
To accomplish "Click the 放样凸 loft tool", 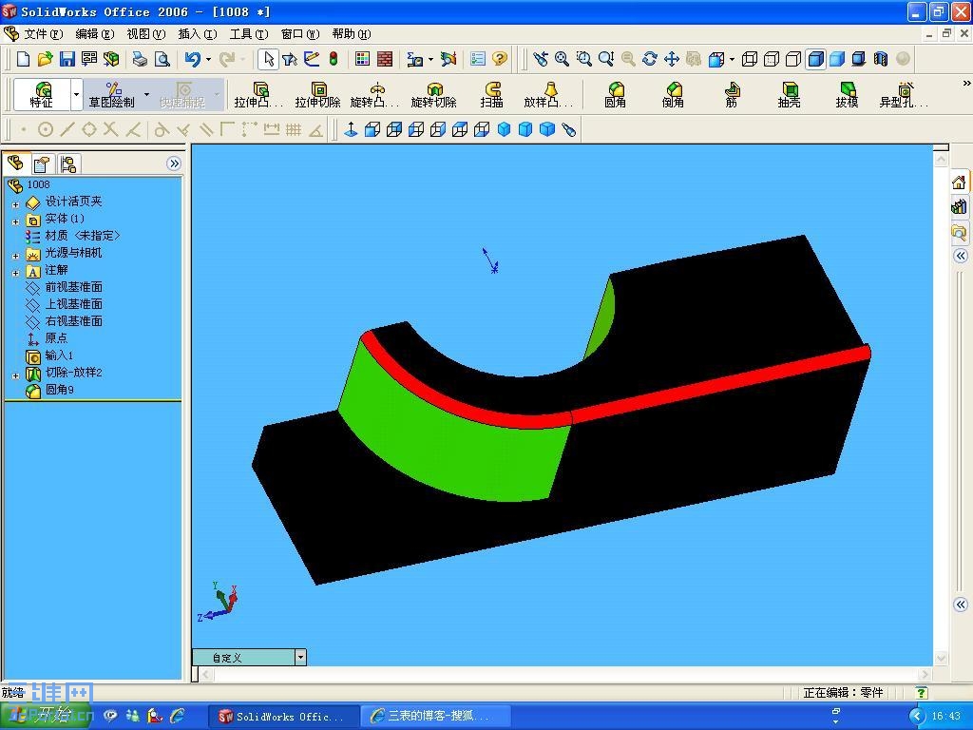I will pos(548,95).
